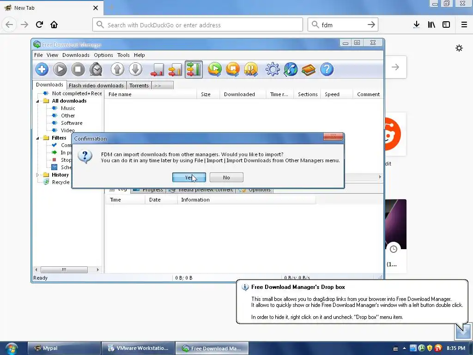Reload the browser page
The image size is (473, 355).
pyautogui.click(x=39, y=24)
